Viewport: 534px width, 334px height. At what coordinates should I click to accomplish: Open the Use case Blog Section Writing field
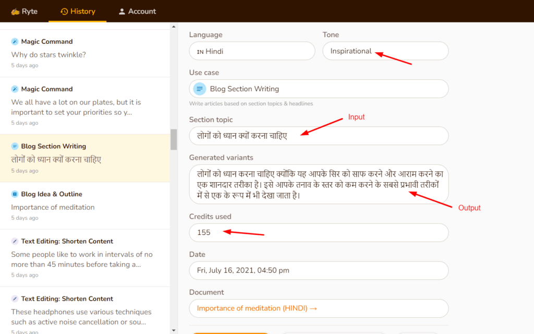tap(319, 89)
